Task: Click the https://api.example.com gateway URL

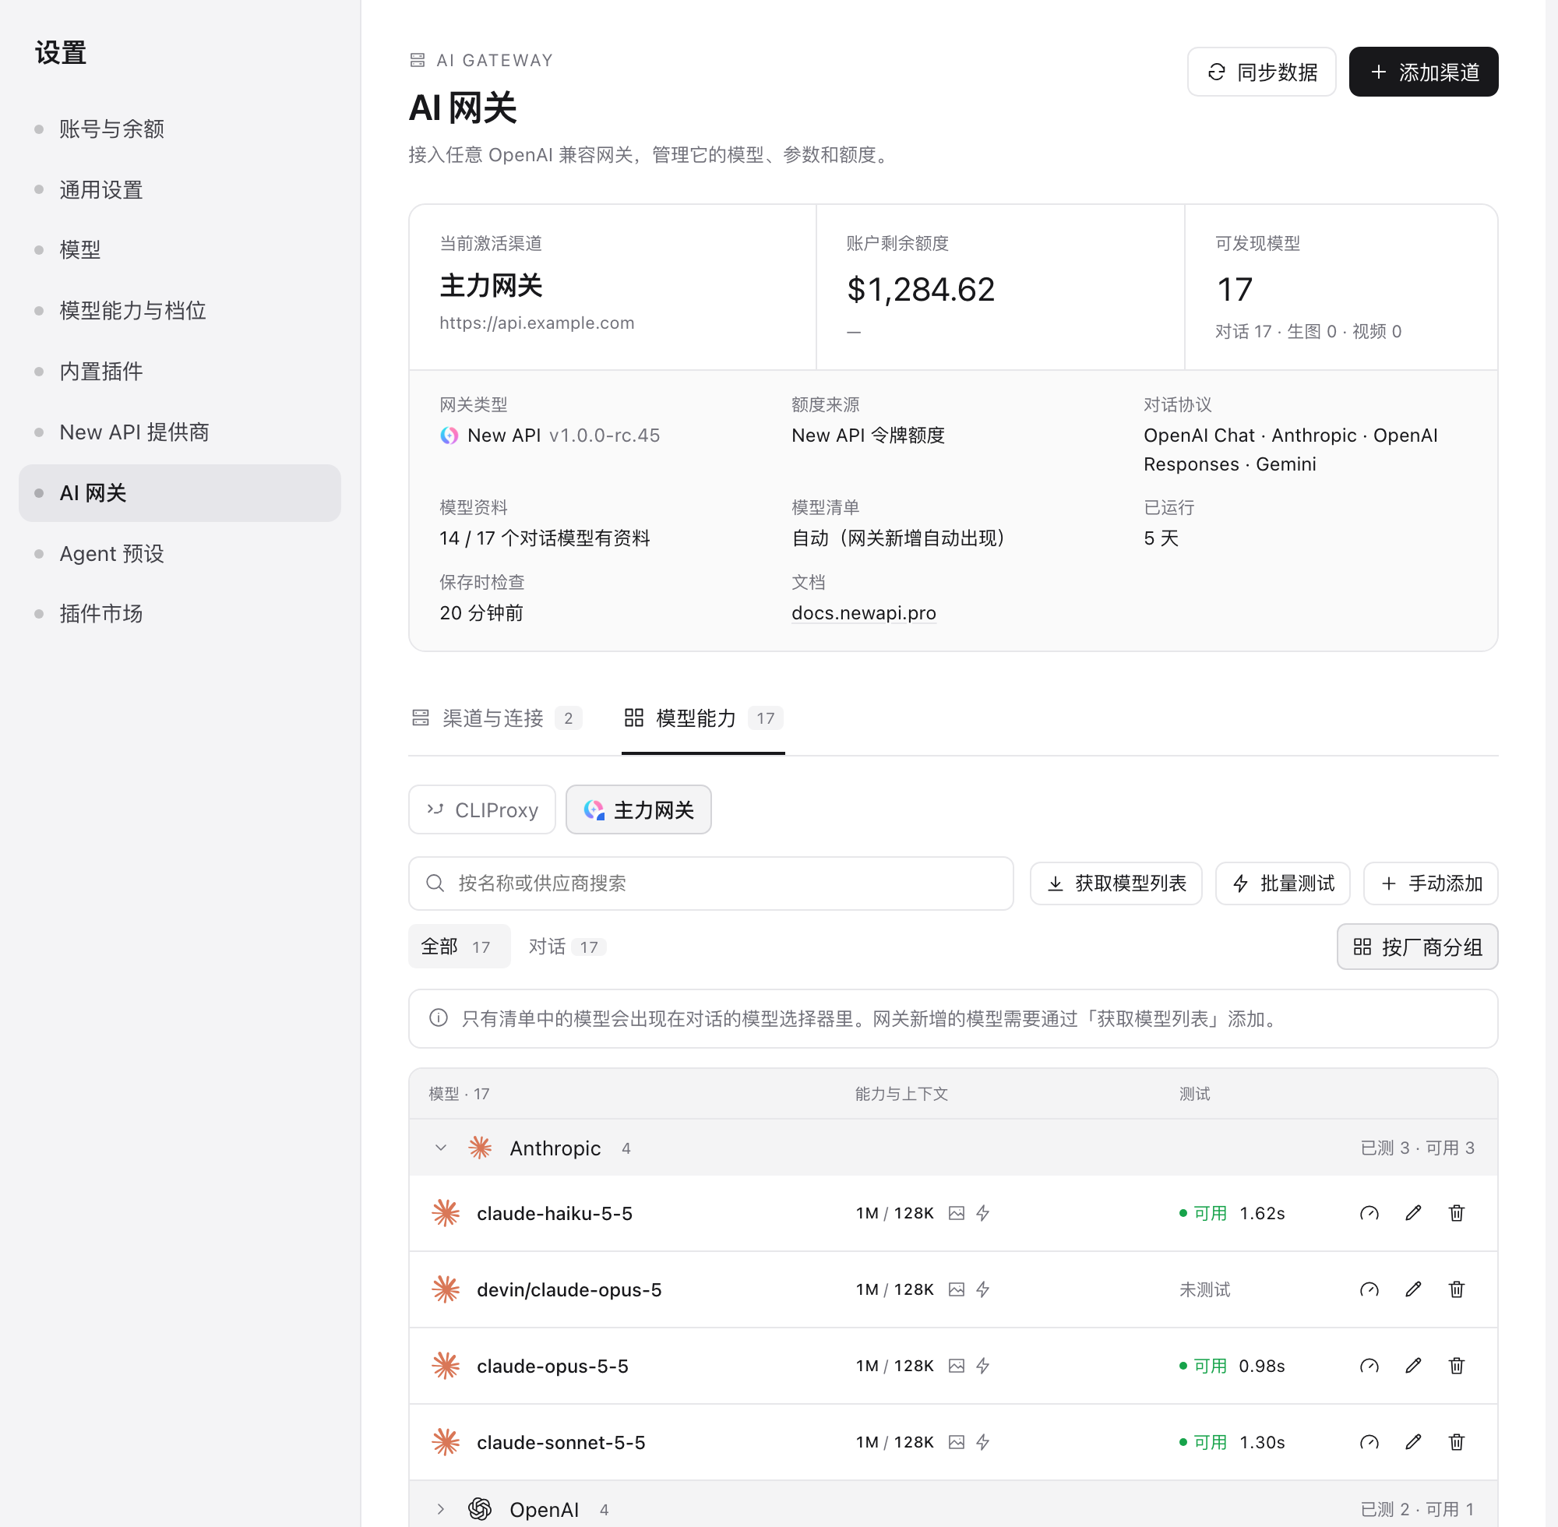Action: (537, 323)
